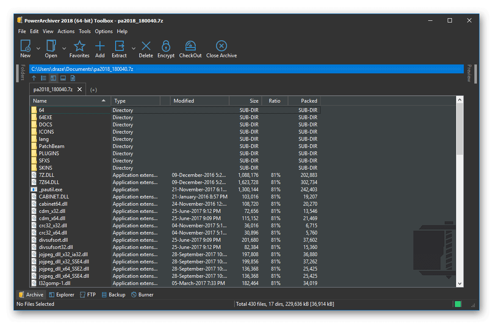
Task: Select the DOCS folder icon
Action: click(x=34, y=125)
